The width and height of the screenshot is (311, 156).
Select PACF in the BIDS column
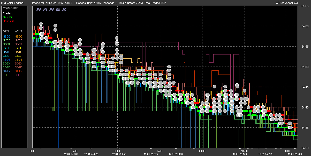click(x=7, y=48)
